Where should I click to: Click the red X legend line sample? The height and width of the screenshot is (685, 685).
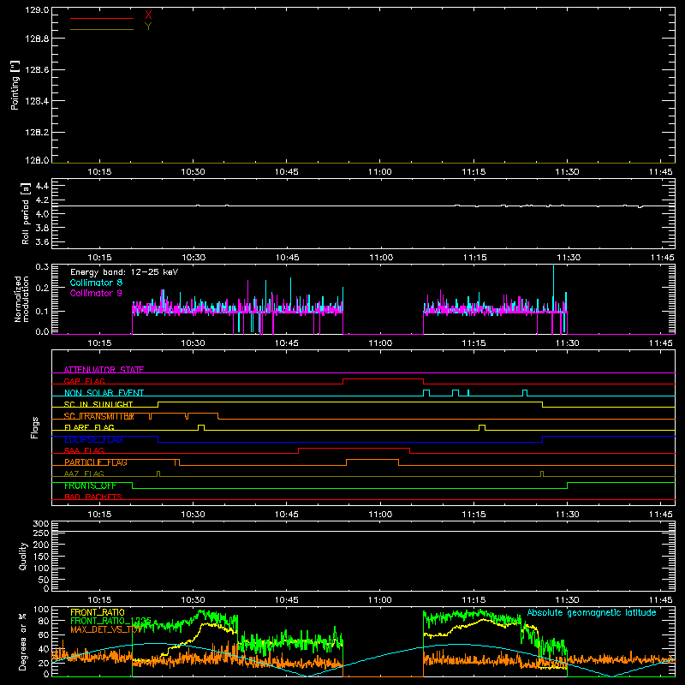coord(102,18)
